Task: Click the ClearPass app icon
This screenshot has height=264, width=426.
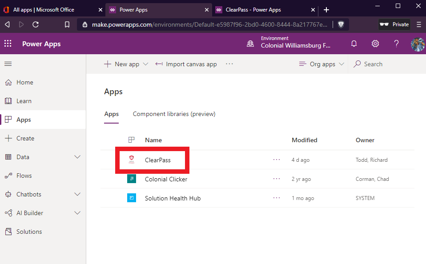Action: [132, 160]
